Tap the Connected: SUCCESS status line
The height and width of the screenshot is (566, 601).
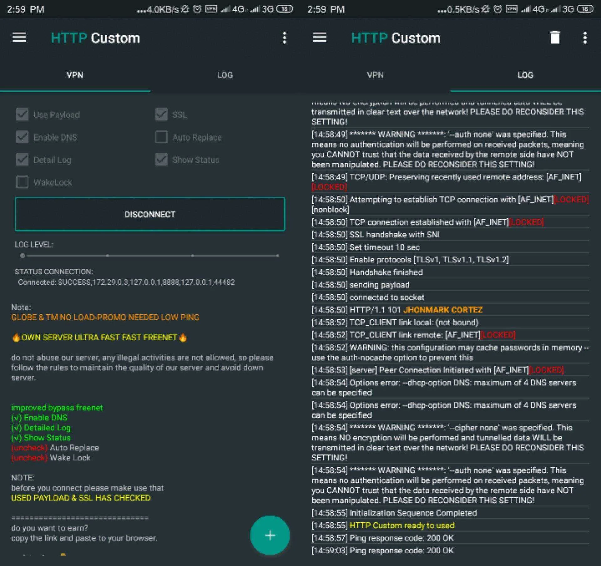click(126, 282)
